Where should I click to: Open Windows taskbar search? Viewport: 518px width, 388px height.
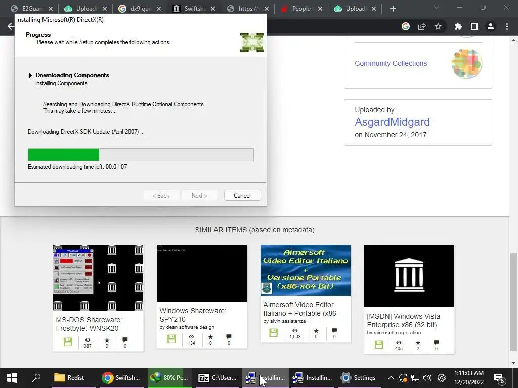[36, 378]
